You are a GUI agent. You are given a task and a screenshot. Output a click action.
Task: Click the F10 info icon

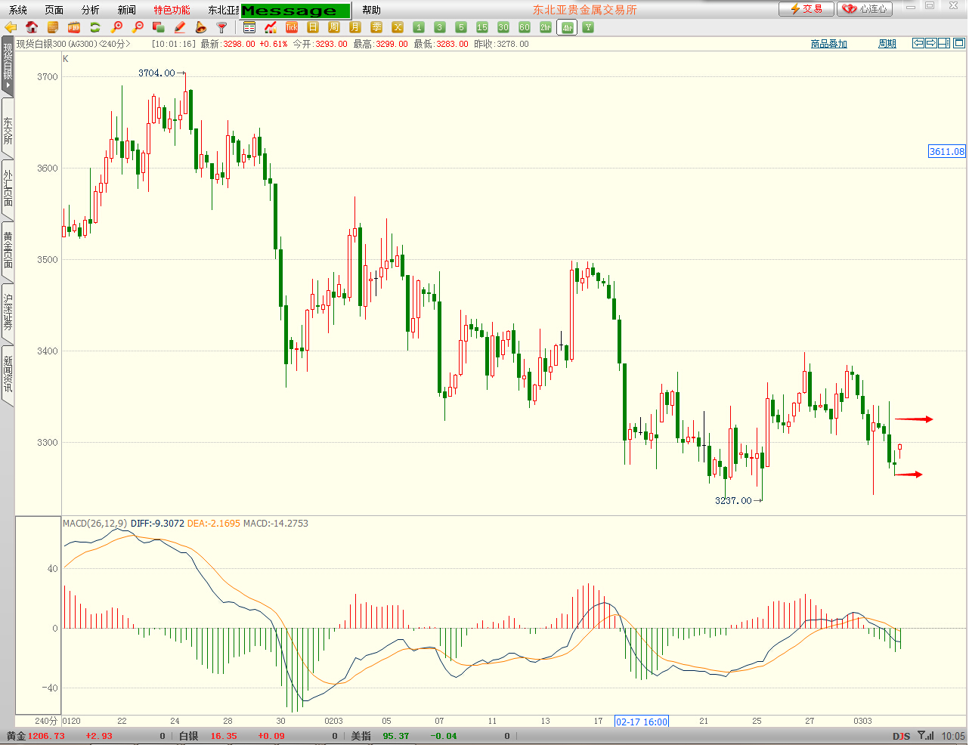pyautogui.click(x=74, y=27)
